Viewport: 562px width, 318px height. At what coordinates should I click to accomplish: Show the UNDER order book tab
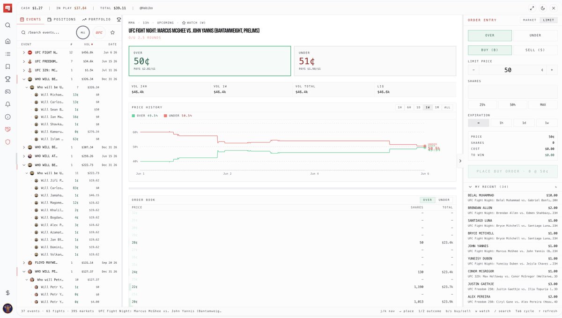[x=444, y=200]
